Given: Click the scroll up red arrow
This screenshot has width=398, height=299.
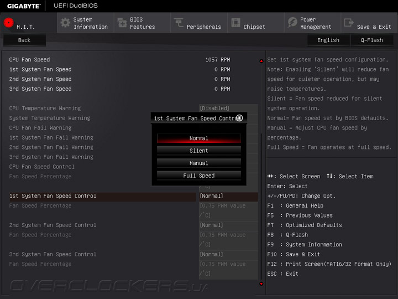Looking at the screenshot, I should pos(261,61).
